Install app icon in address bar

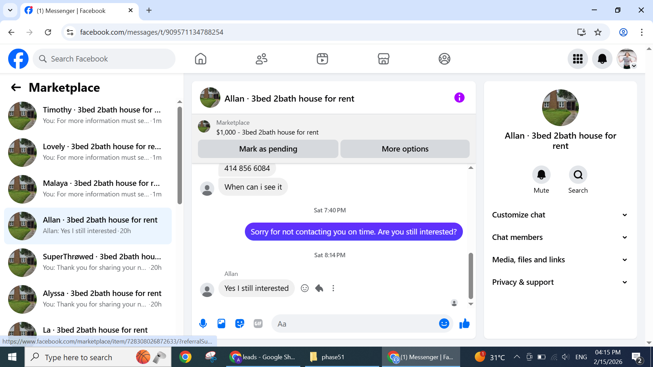click(582, 32)
